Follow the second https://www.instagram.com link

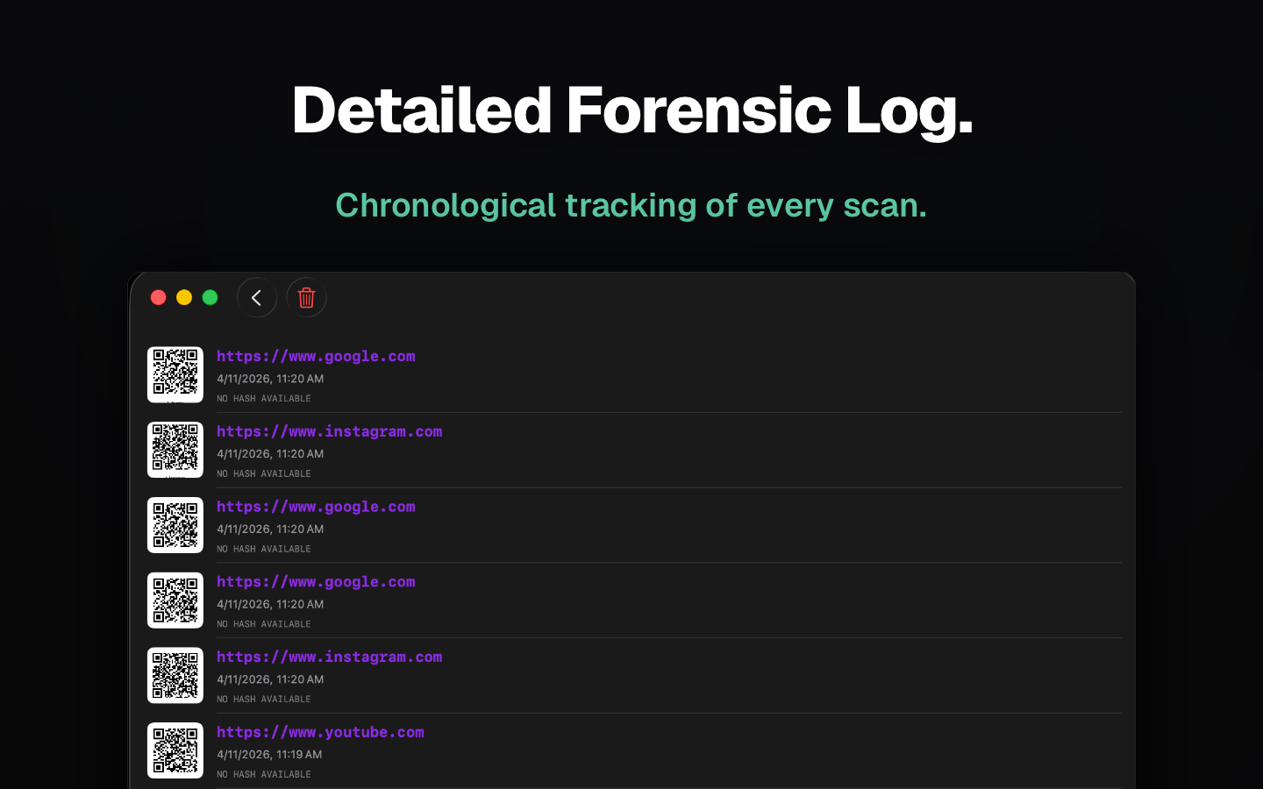(329, 657)
